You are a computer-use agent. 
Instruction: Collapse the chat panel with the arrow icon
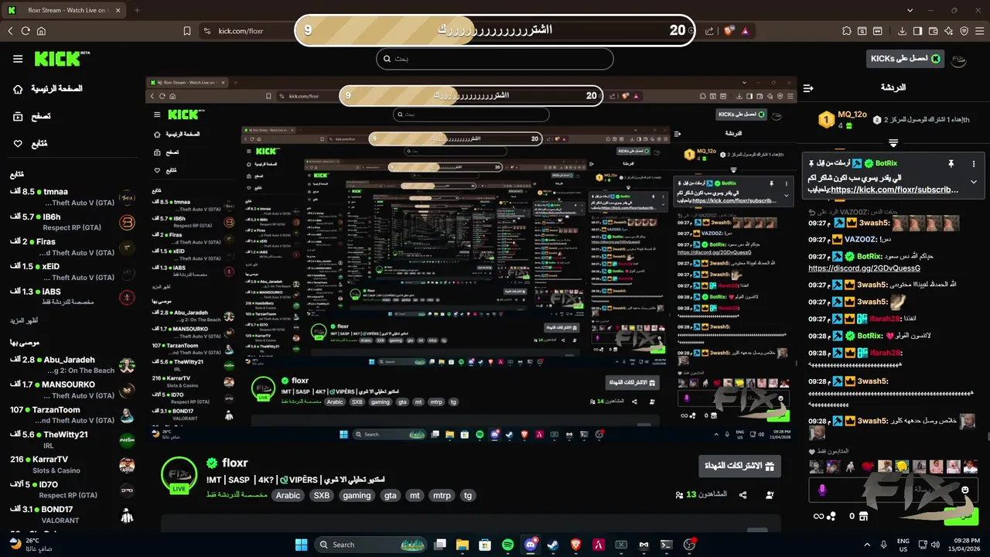pyautogui.click(x=808, y=88)
